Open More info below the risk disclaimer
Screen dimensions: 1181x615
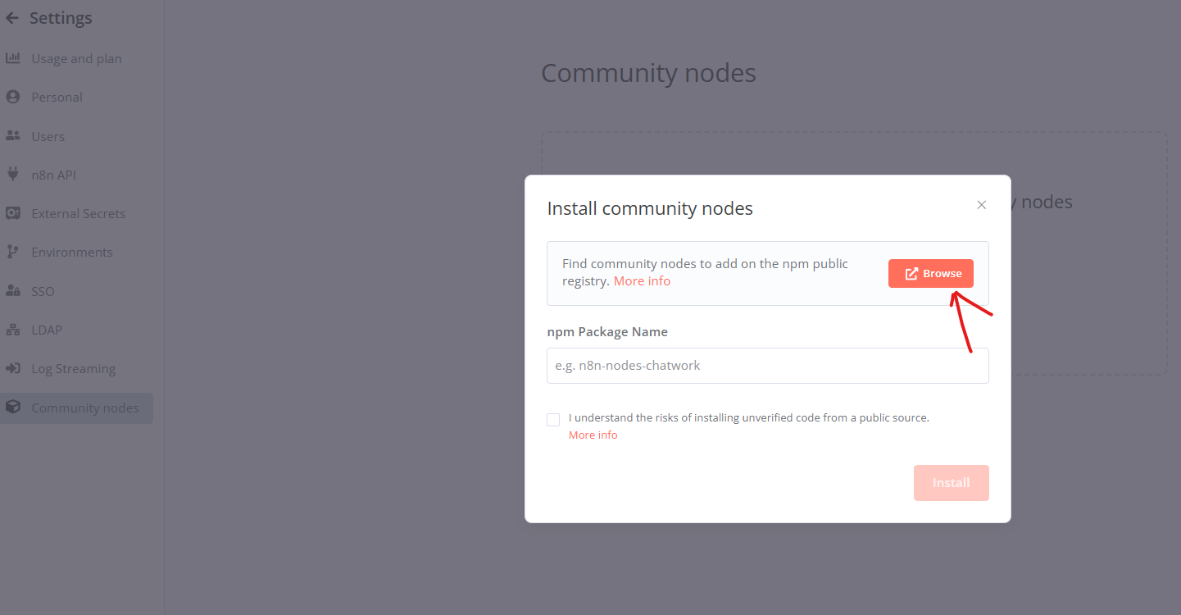[593, 434]
